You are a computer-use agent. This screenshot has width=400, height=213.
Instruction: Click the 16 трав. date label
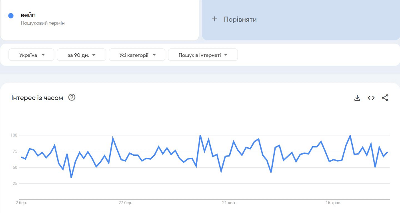click(334, 203)
